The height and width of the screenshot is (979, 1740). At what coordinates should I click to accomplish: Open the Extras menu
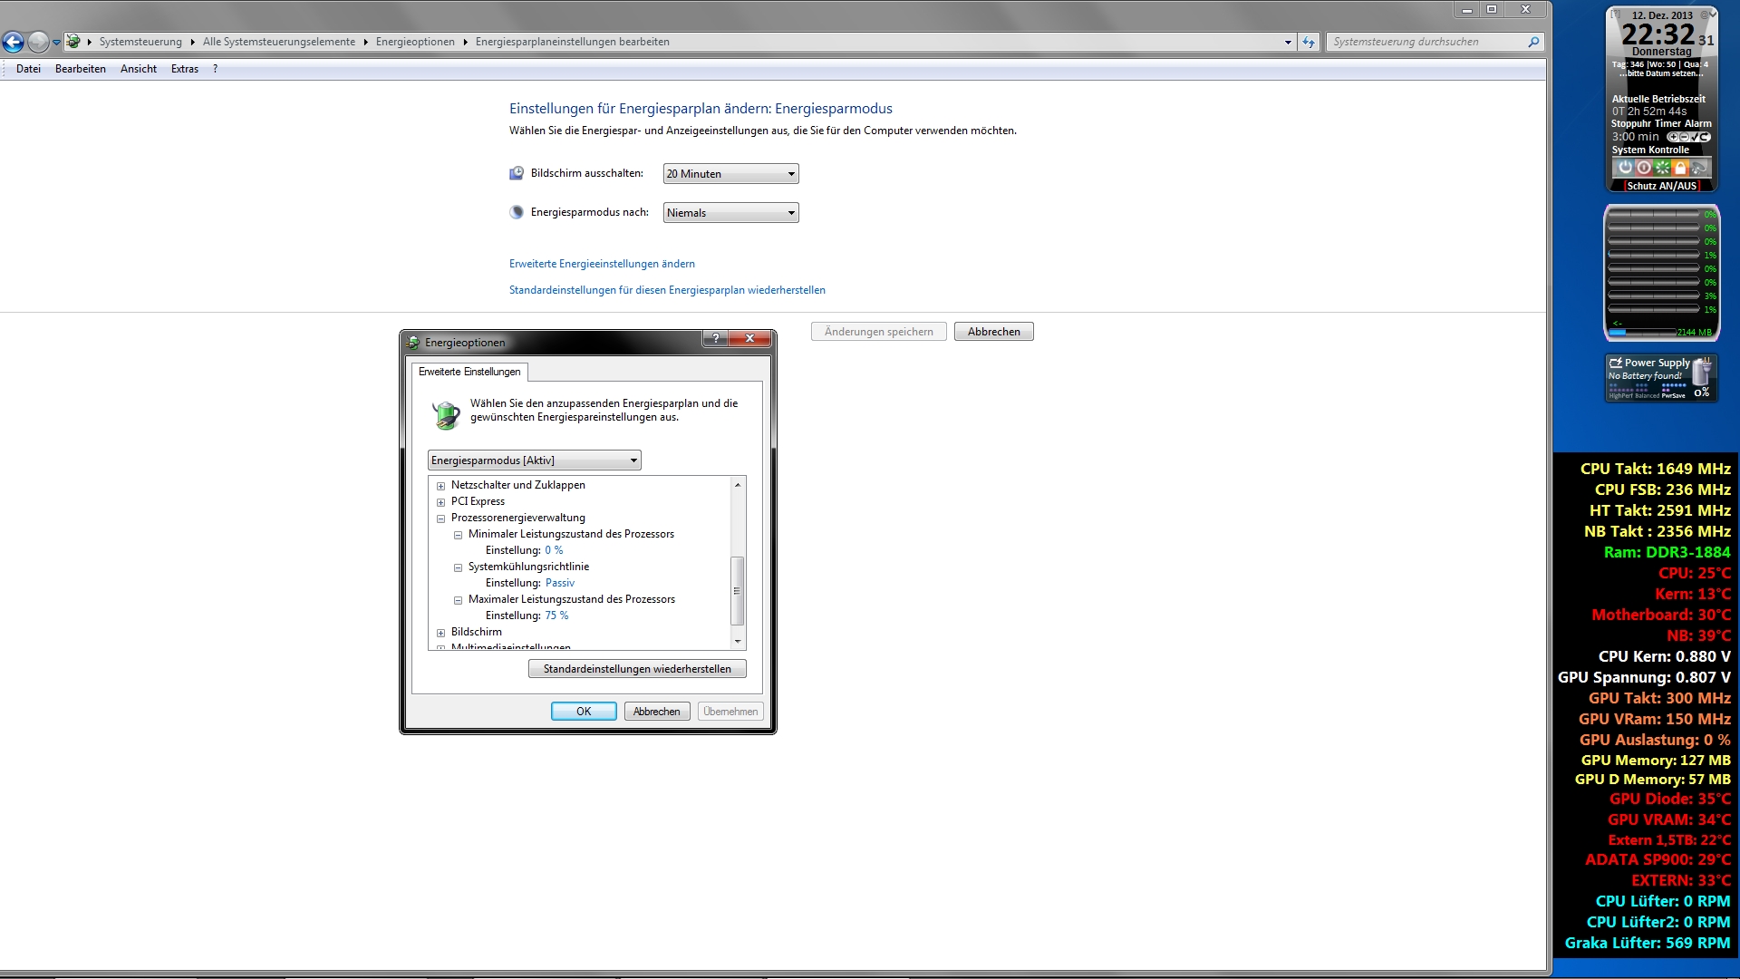[x=184, y=69]
